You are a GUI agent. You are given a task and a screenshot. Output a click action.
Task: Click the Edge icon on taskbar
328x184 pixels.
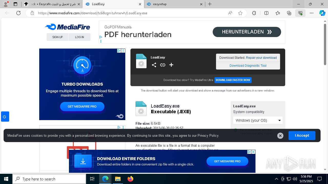click(x=105, y=179)
